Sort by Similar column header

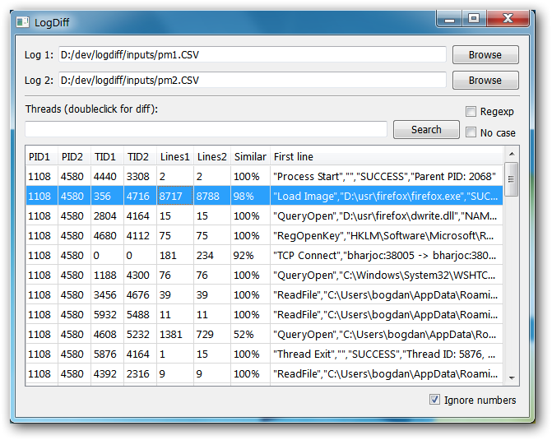pyautogui.click(x=250, y=156)
